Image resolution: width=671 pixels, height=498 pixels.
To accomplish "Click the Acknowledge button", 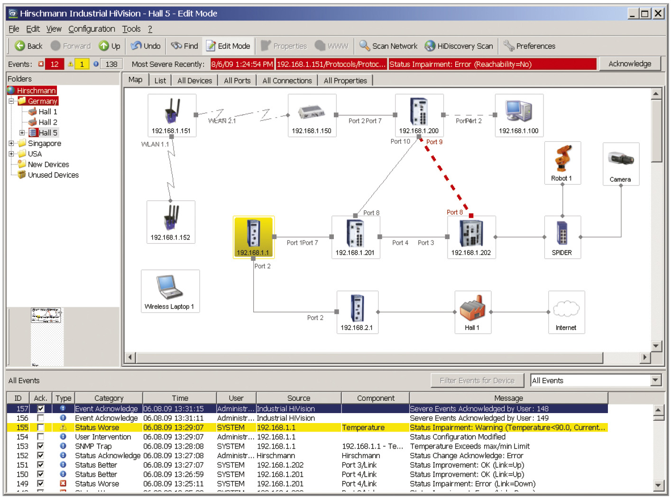I will [630, 64].
